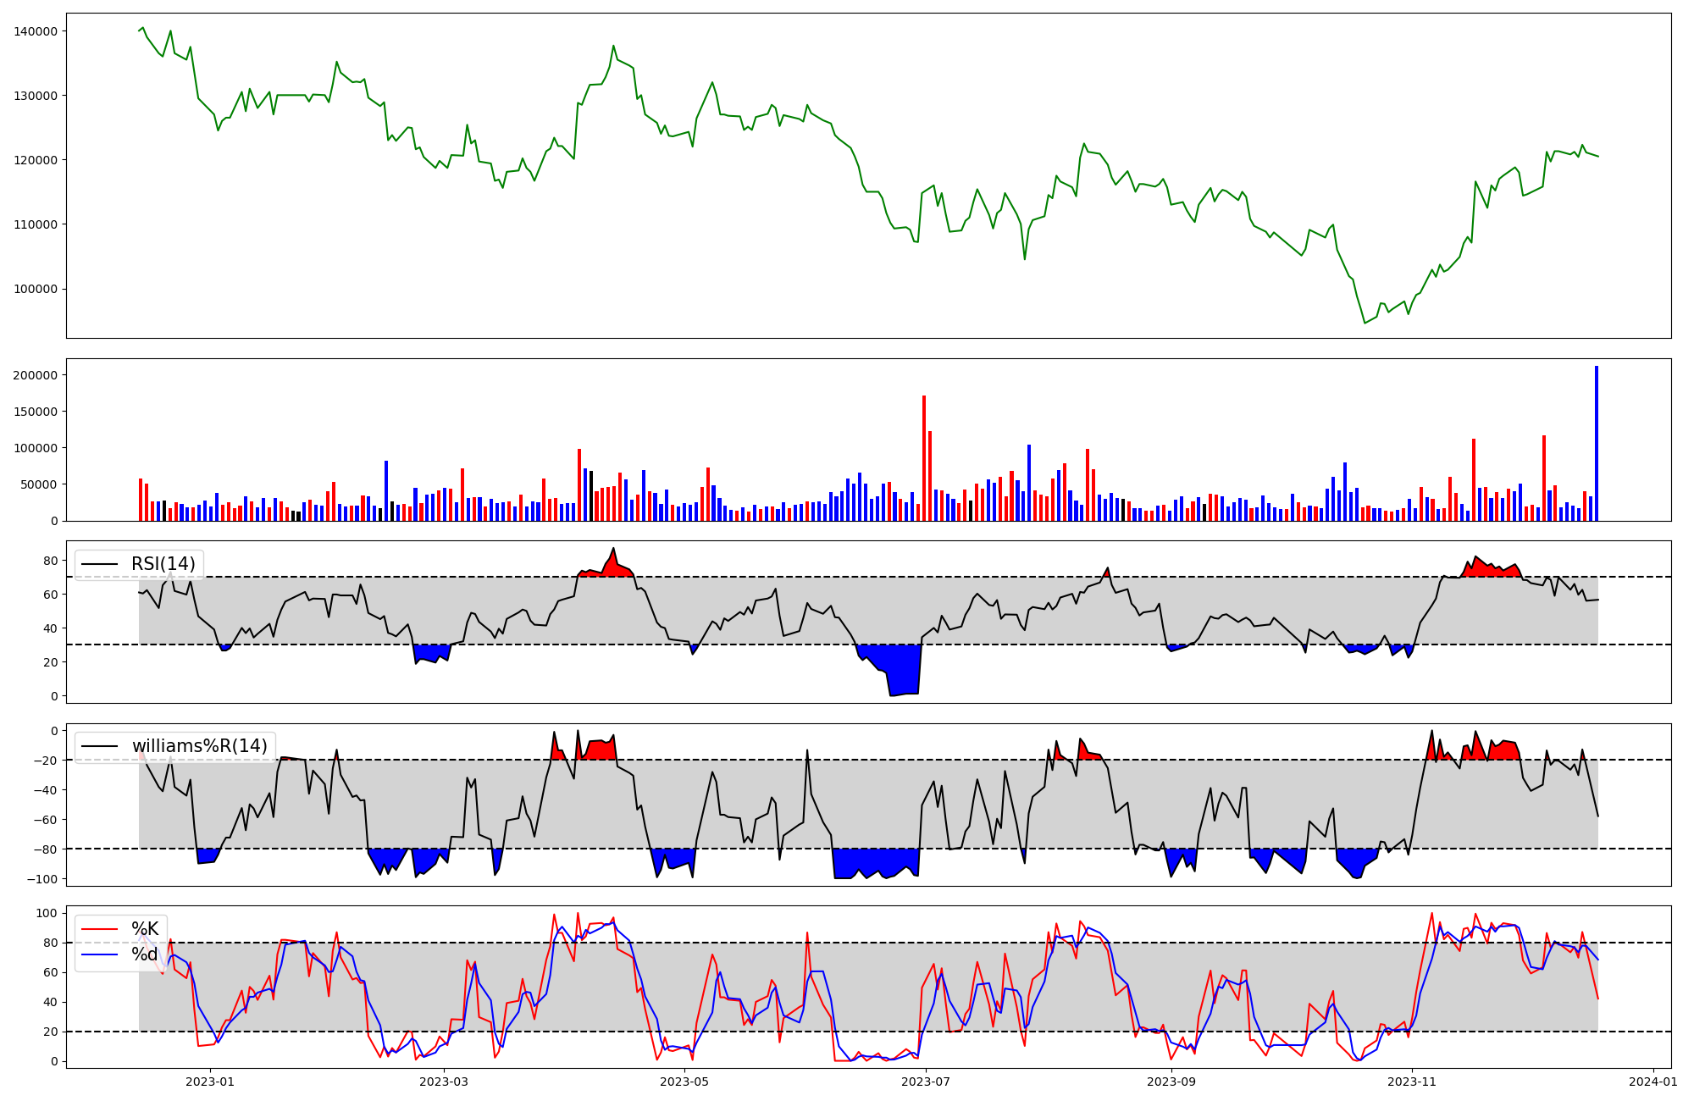Click the 2023-11 date tick label
This screenshot has width=1694, height=1101.
pos(1413,1082)
